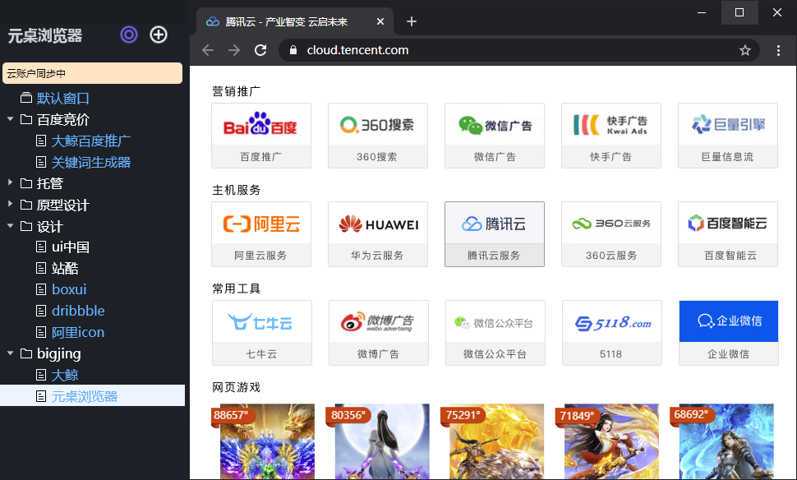Expand the 原型设计 folder
Image resolution: width=797 pixels, height=480 pixels.
10,204
